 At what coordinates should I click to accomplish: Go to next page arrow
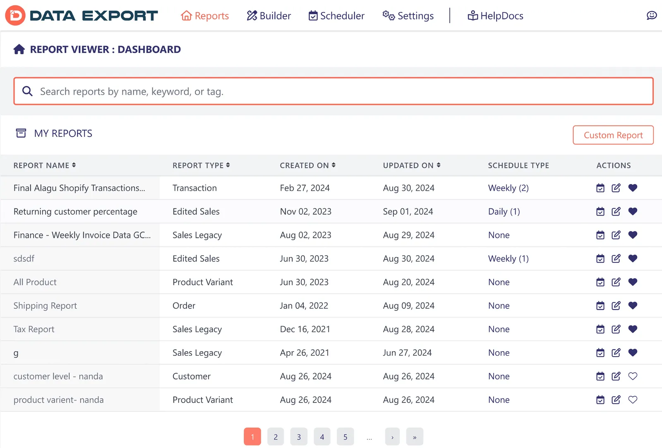pyautogui.click(x=392, y=437)
